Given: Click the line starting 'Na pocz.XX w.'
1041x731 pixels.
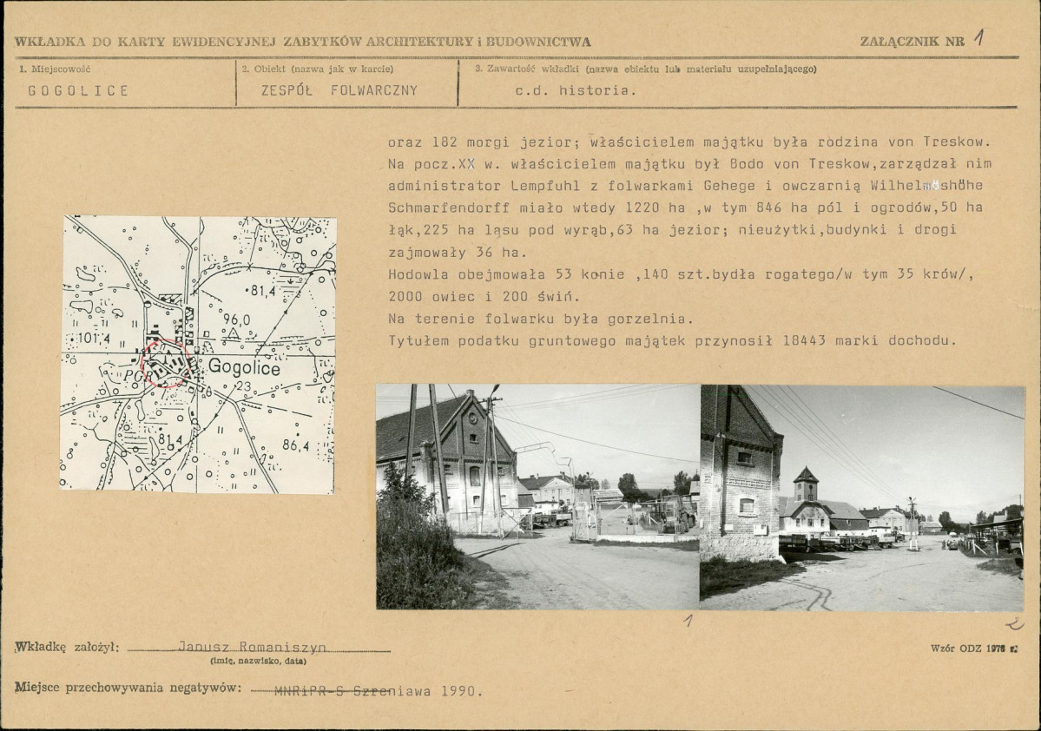Looking at the screenshot, I should (x=689, y=164).
